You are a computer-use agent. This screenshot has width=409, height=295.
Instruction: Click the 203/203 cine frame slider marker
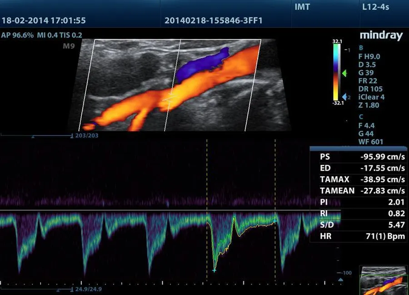[x=71, y=135]
